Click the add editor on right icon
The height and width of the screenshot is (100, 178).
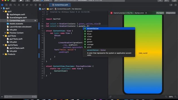175,5
